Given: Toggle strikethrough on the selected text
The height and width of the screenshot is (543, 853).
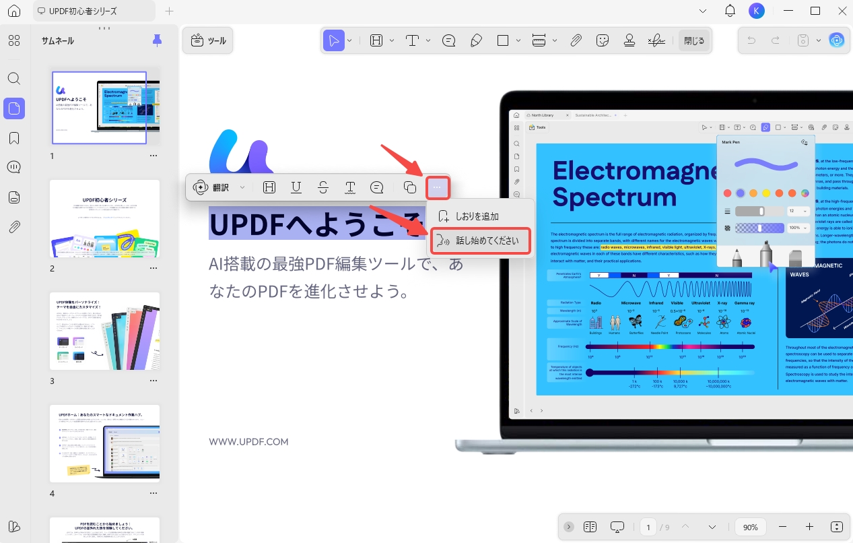Looking at the screenshot, I should (322, 187).
